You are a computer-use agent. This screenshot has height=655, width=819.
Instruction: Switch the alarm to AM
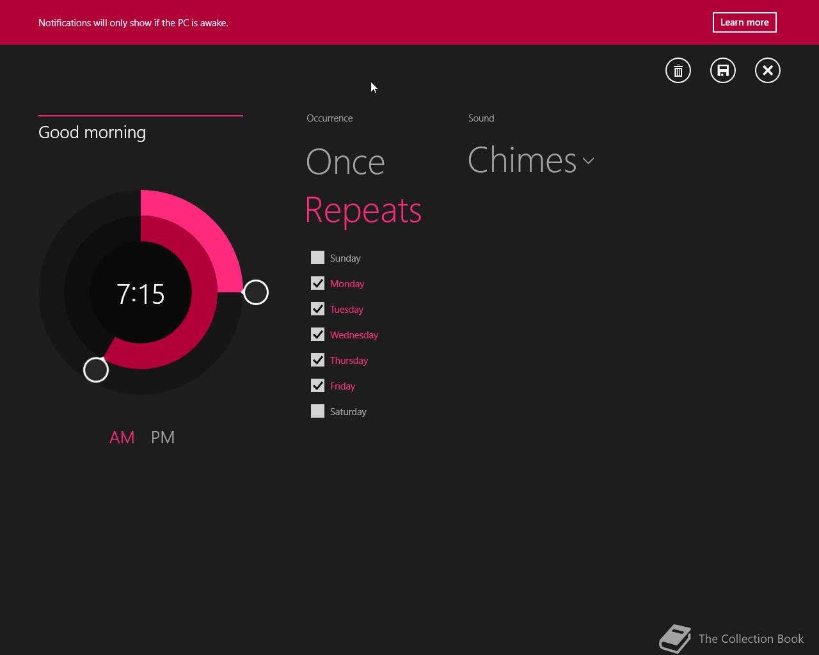coord(122,438)
